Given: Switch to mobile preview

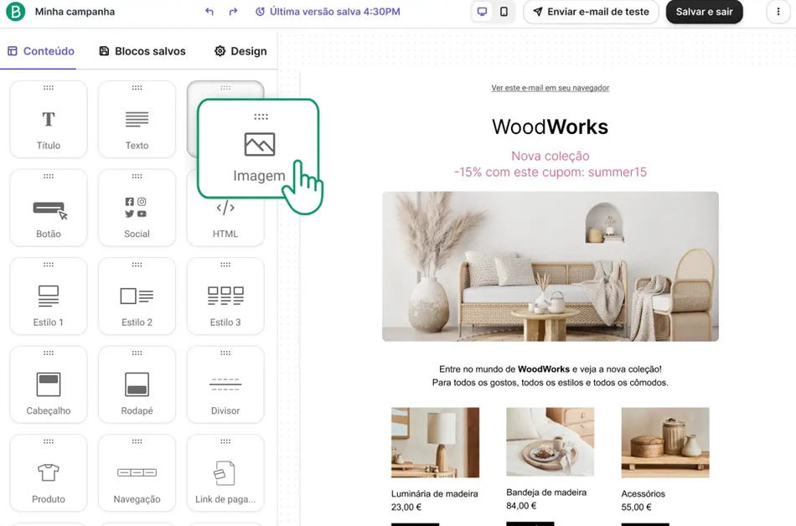Looking at the screenshot, I should pyautogui.click(x=504, y=12).
